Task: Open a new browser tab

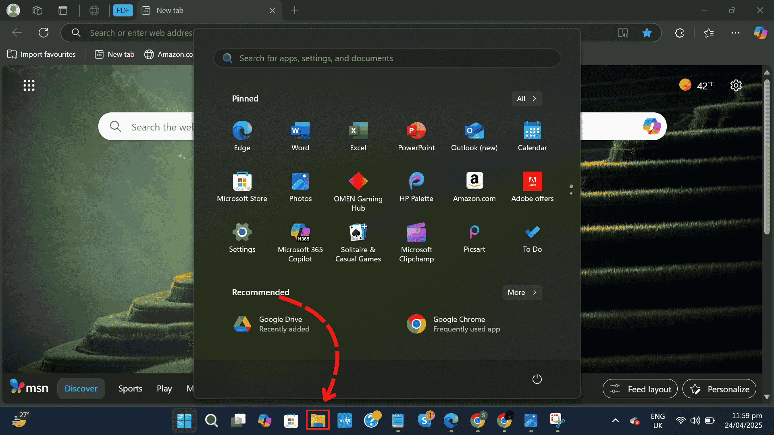Action: tap(295, 10)
